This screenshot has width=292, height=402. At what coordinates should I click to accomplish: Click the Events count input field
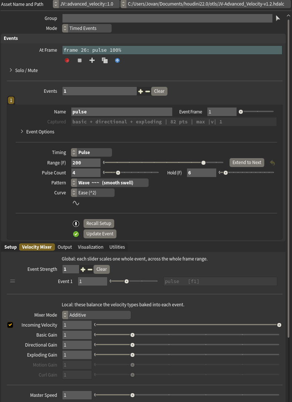point(99,91)
